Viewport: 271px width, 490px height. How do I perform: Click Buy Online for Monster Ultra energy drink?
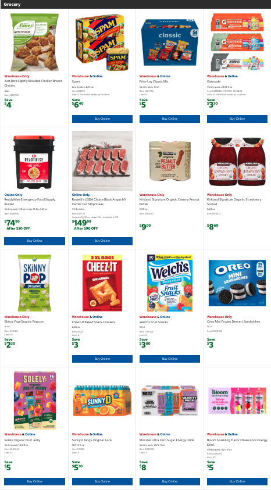click(x=170, y=481)
